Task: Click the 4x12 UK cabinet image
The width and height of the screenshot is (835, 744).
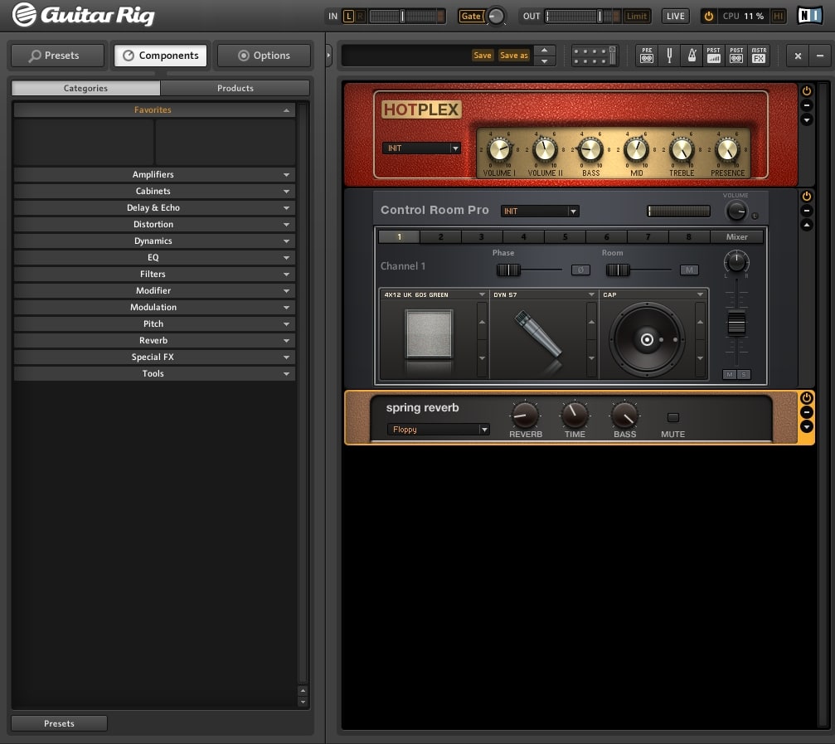Action: click(430, 334)
